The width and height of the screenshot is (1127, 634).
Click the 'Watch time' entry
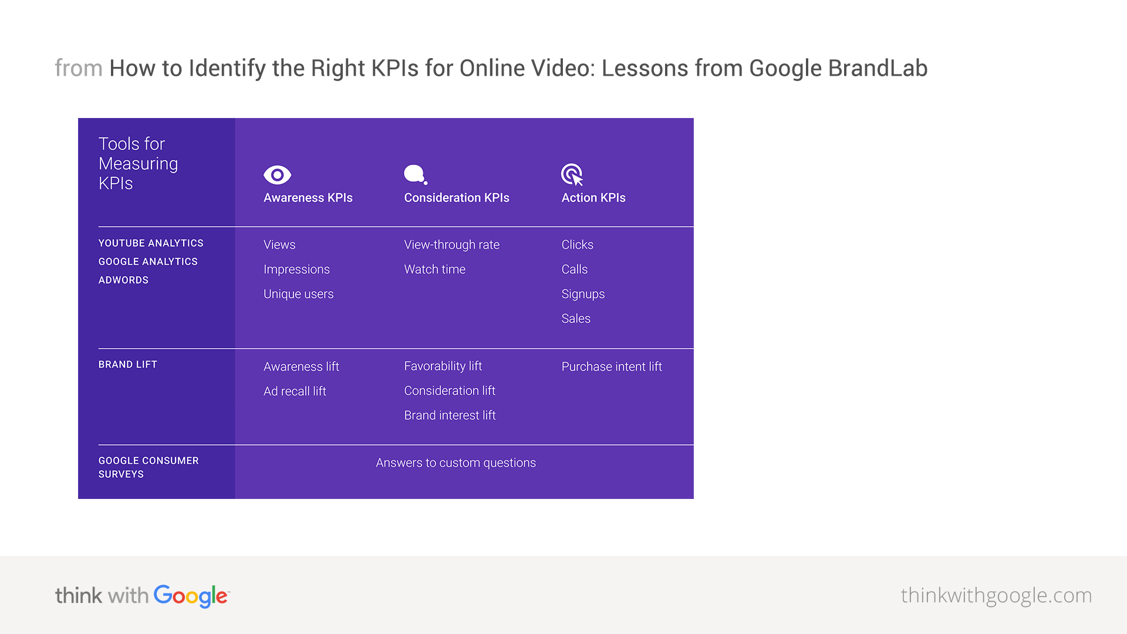[435, 269]
